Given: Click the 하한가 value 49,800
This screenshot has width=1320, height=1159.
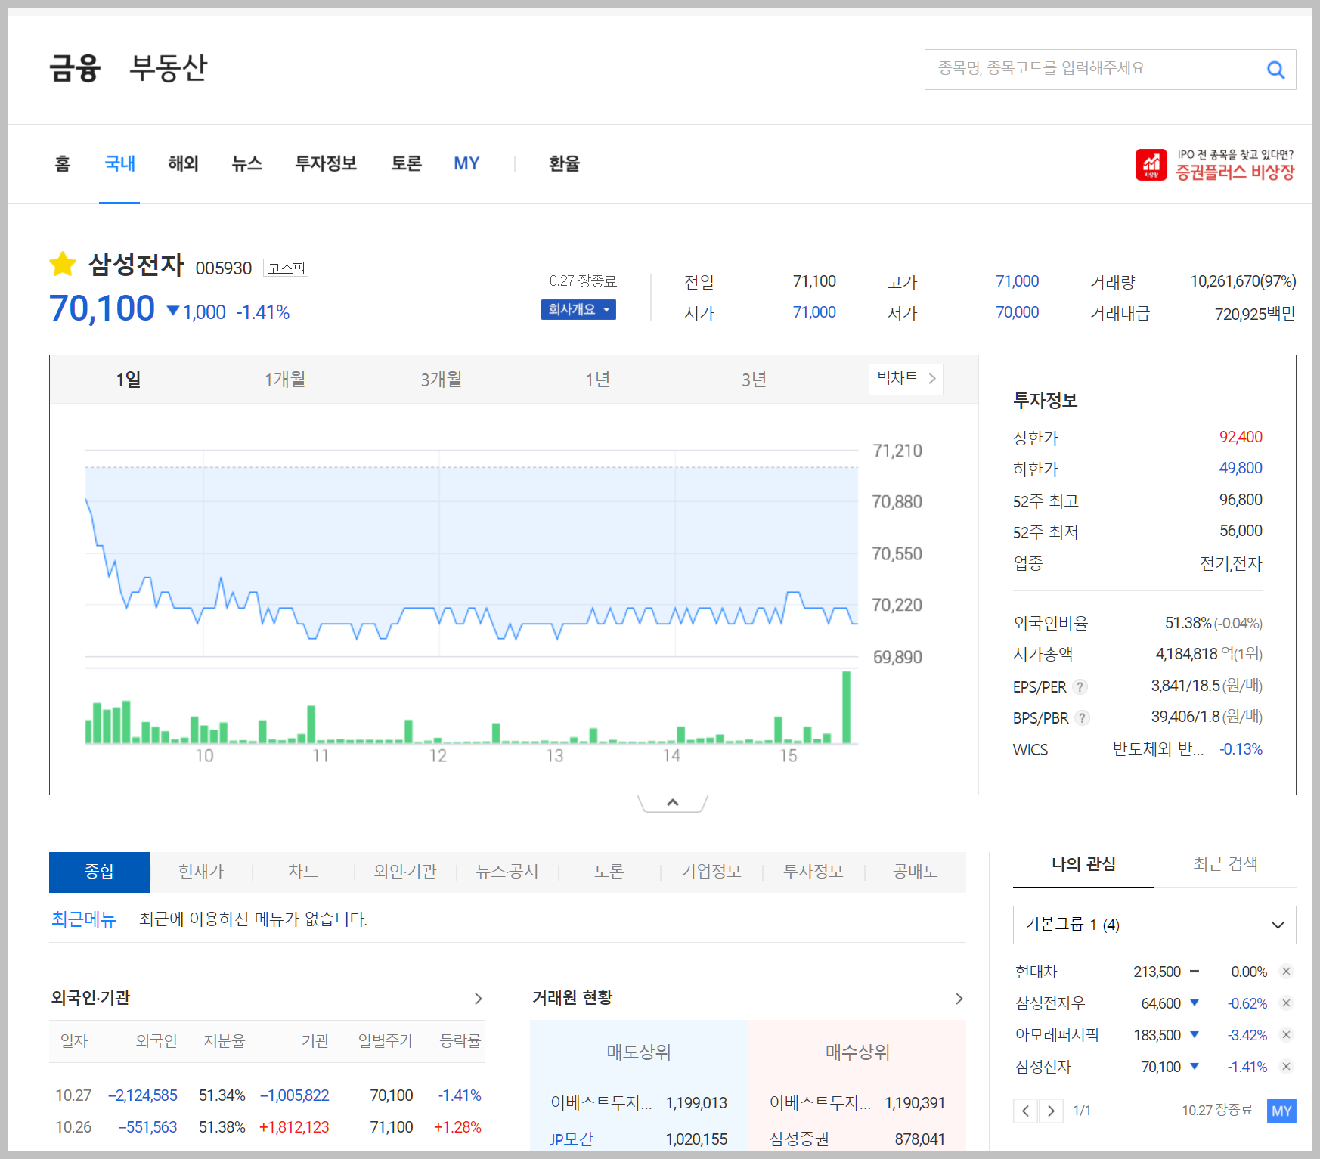Looking at the screenshot, I should tap(1241, 468).
